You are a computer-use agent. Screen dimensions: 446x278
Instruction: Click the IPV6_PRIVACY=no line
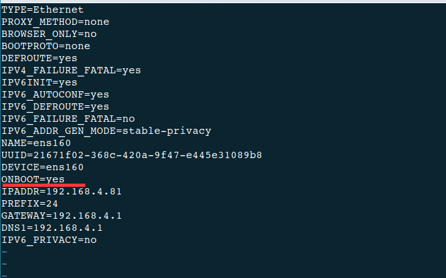point(49,240)
